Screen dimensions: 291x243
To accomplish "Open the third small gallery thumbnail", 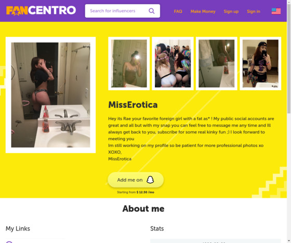I will [217, 63].
